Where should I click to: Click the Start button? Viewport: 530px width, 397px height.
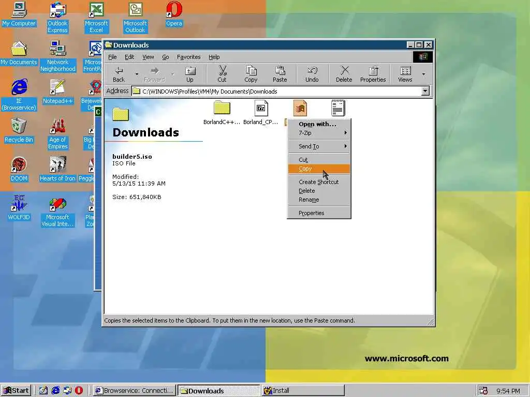[x=16, y=391]
